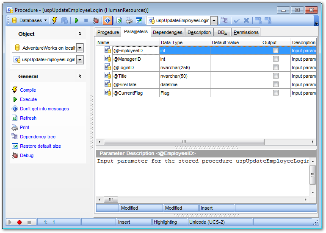
Task: Click the Dependency tree toolbar icon
Action: tap(224, 20)
